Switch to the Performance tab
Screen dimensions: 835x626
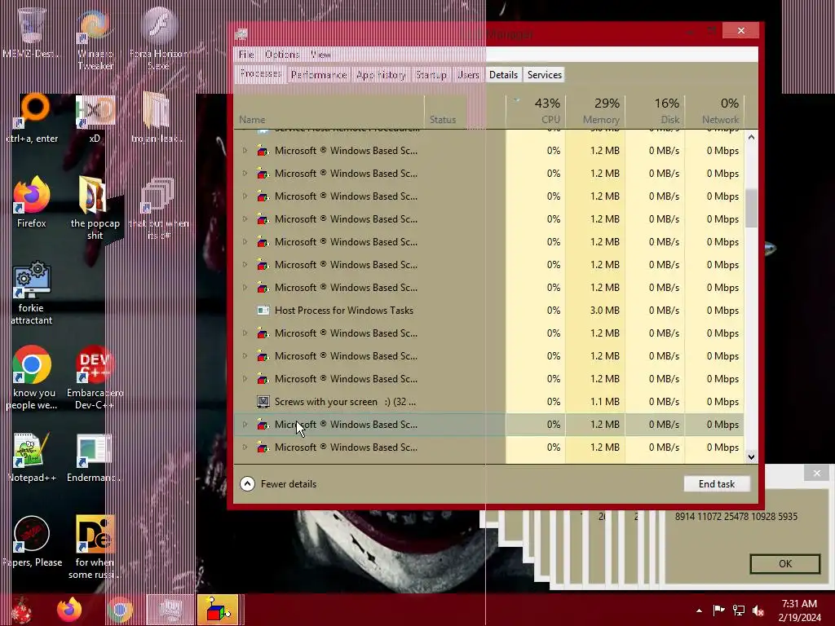319,75
